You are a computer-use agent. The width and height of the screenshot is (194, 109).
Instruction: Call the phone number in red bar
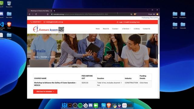tap(36, 22)
